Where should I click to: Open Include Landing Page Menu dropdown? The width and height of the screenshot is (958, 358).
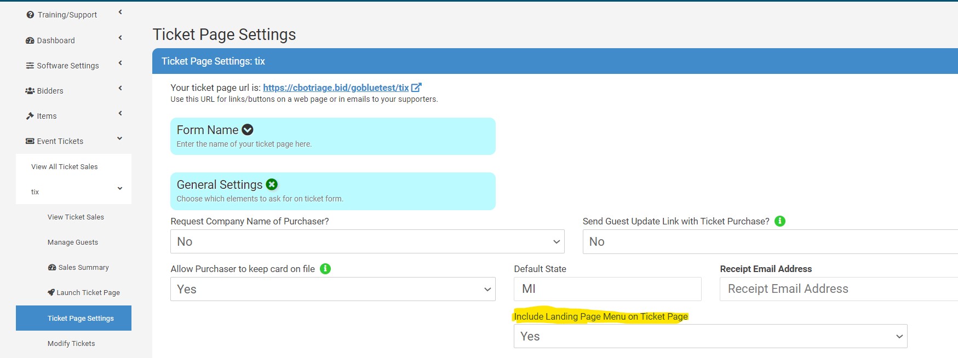pos(710,336)
